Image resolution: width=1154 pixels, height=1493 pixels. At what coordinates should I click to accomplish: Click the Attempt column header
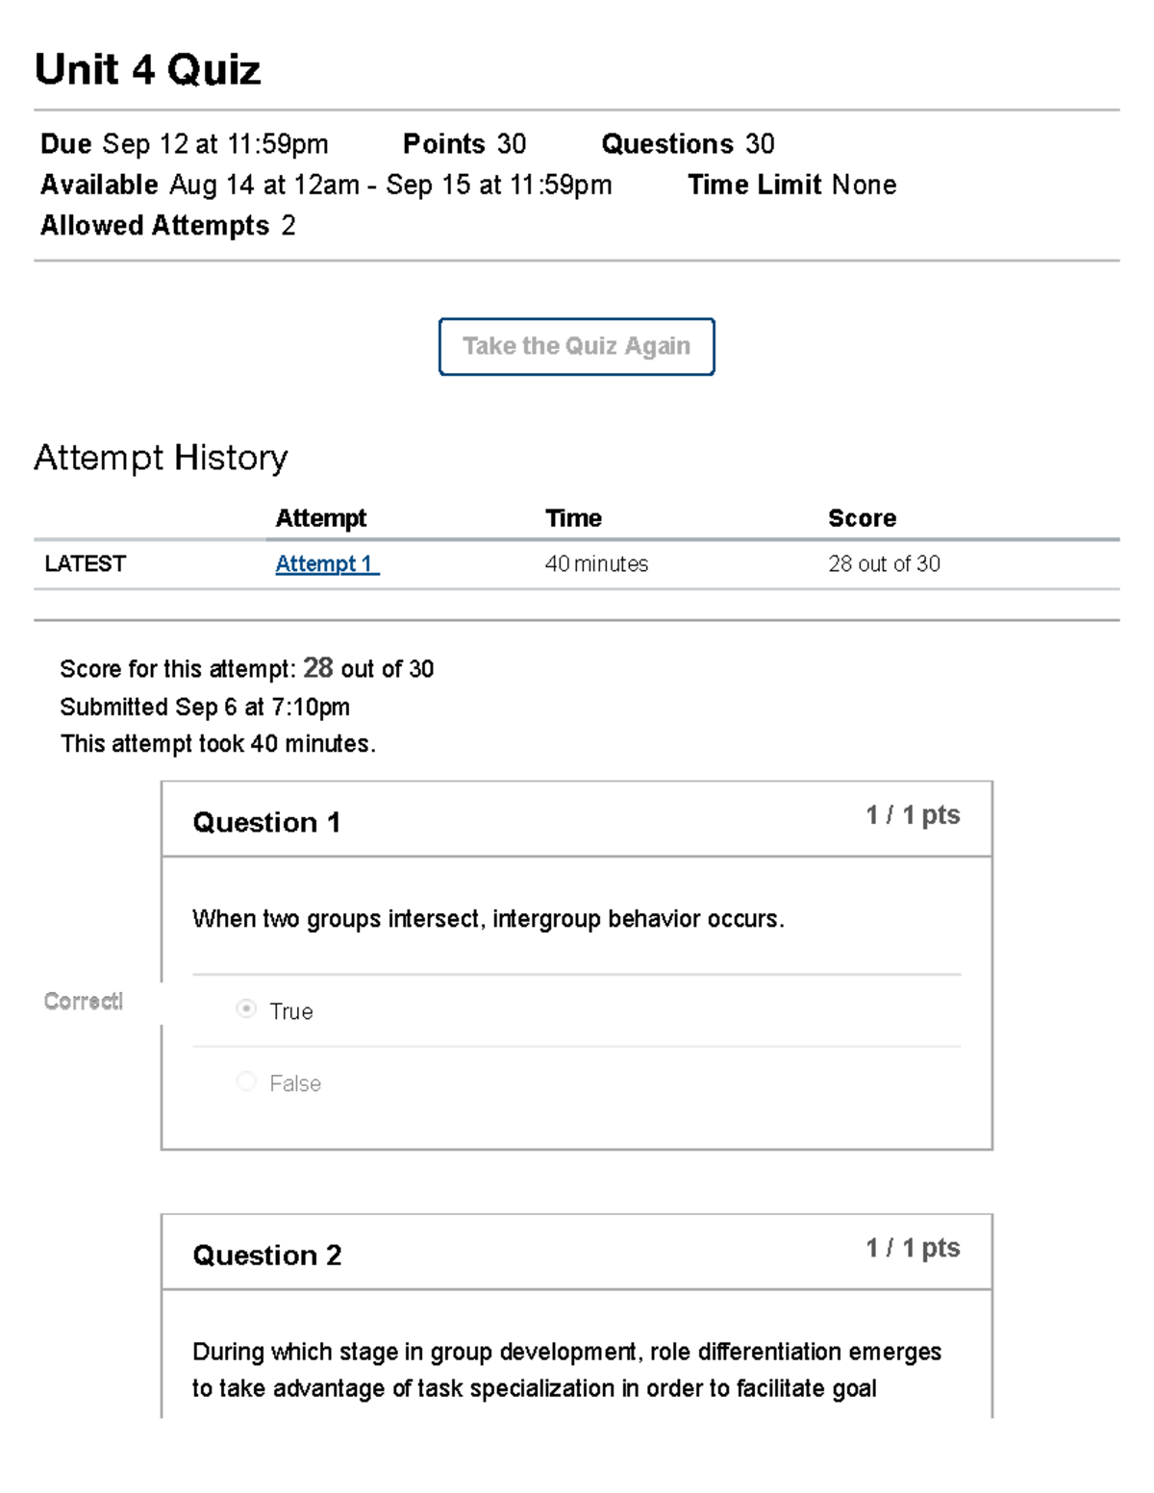(x=320, y=518)
